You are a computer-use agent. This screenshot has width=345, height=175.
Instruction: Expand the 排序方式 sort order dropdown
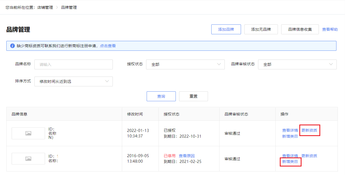pyautogui.click(x=73, y=81)
